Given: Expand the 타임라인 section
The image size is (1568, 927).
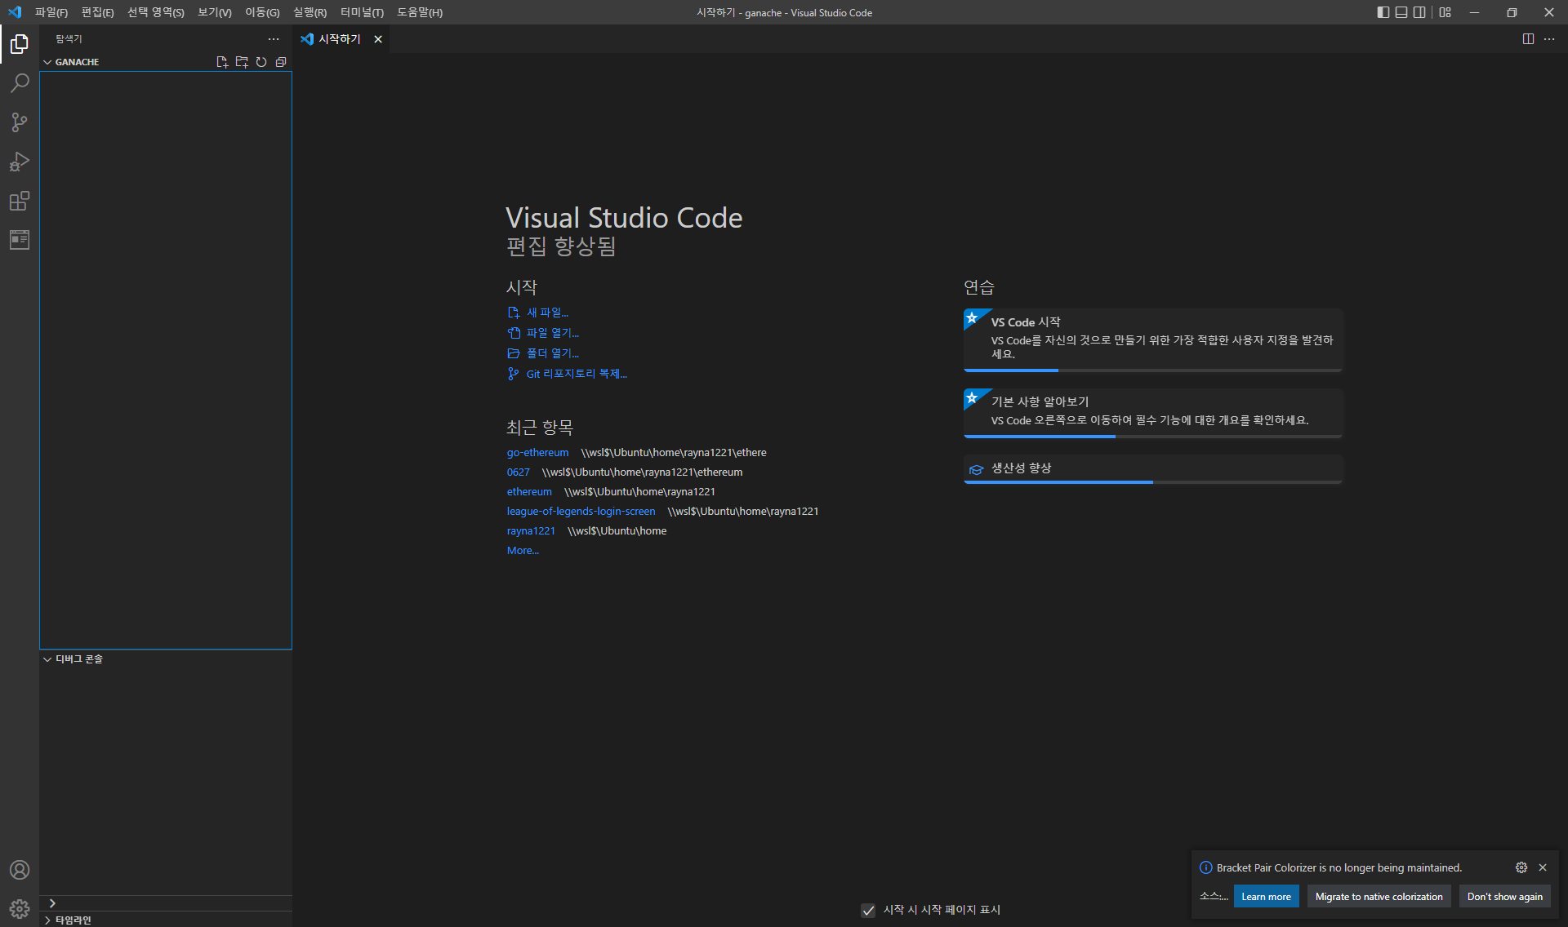Looking at the screenshot, I should tap(73, 920).
